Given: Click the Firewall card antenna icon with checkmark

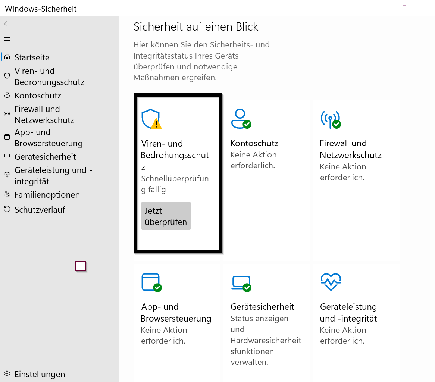Looking at the screenshot, I should click(331, 120).
